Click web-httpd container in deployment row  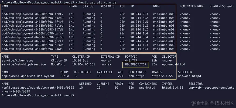(x=136, y=76)
